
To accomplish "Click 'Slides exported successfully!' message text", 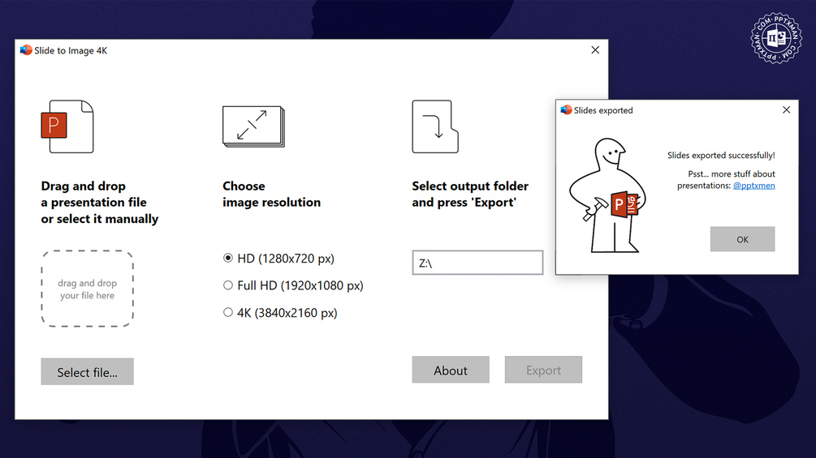I will coord(721,156).
